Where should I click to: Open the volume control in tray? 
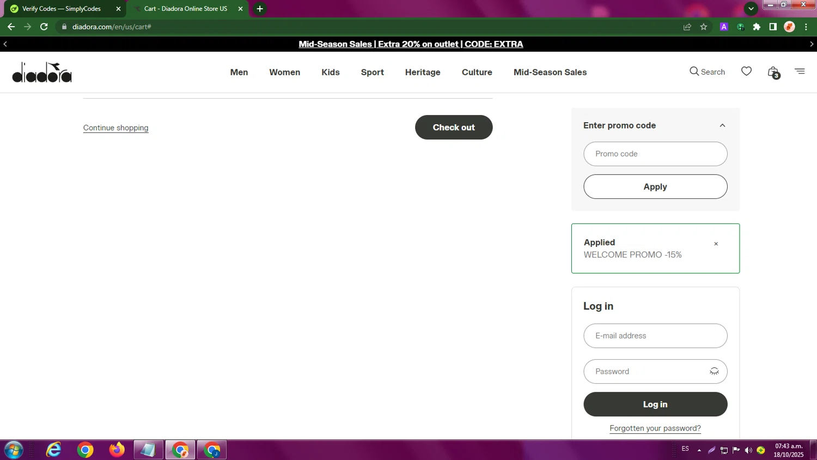[x=748, y=450]
